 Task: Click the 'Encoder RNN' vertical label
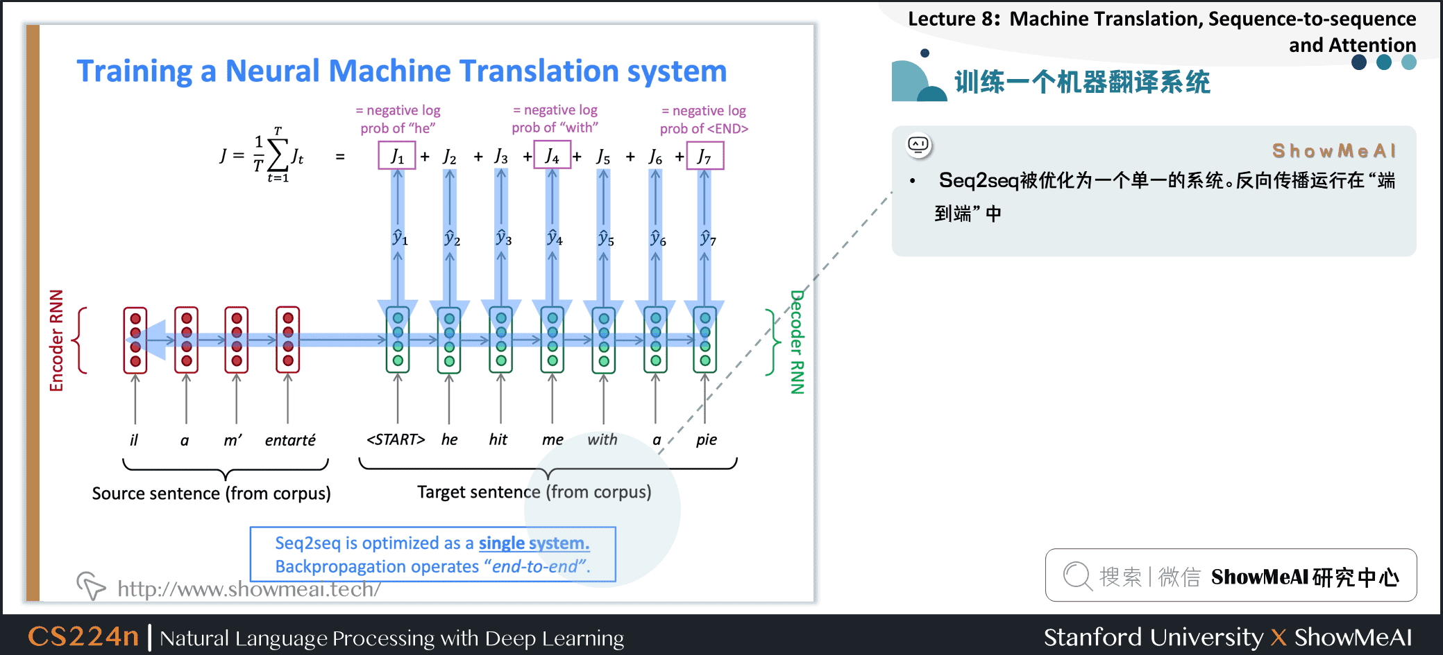(x=56, y=340)
